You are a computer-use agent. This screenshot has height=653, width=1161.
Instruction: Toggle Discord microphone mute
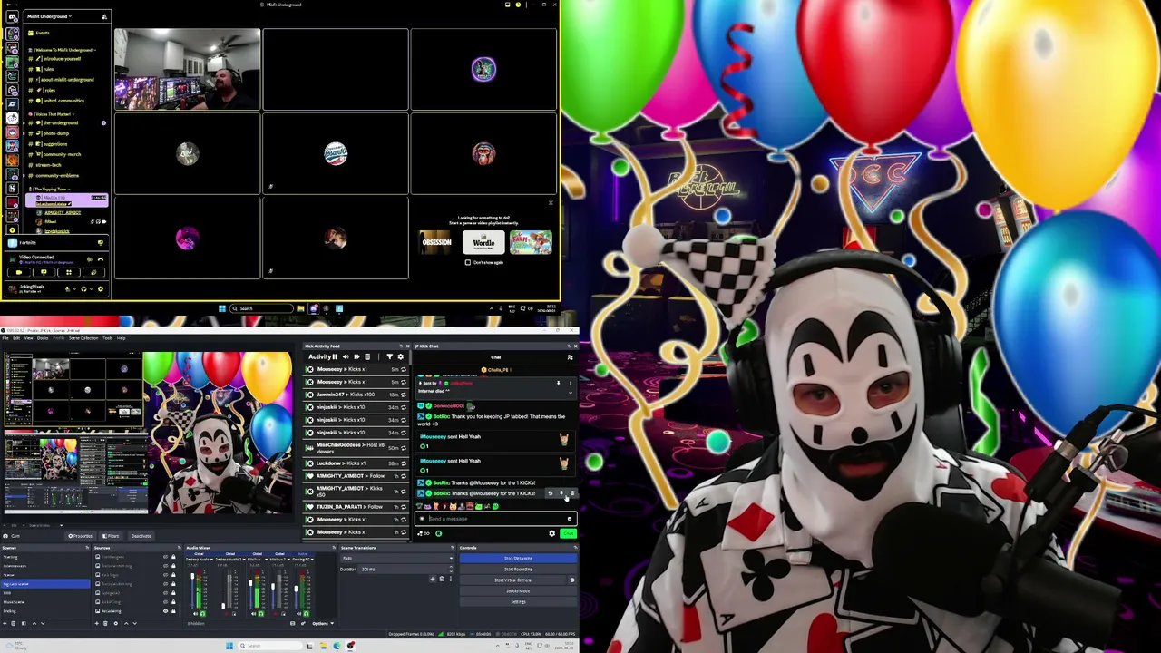[x=68, y=289]
